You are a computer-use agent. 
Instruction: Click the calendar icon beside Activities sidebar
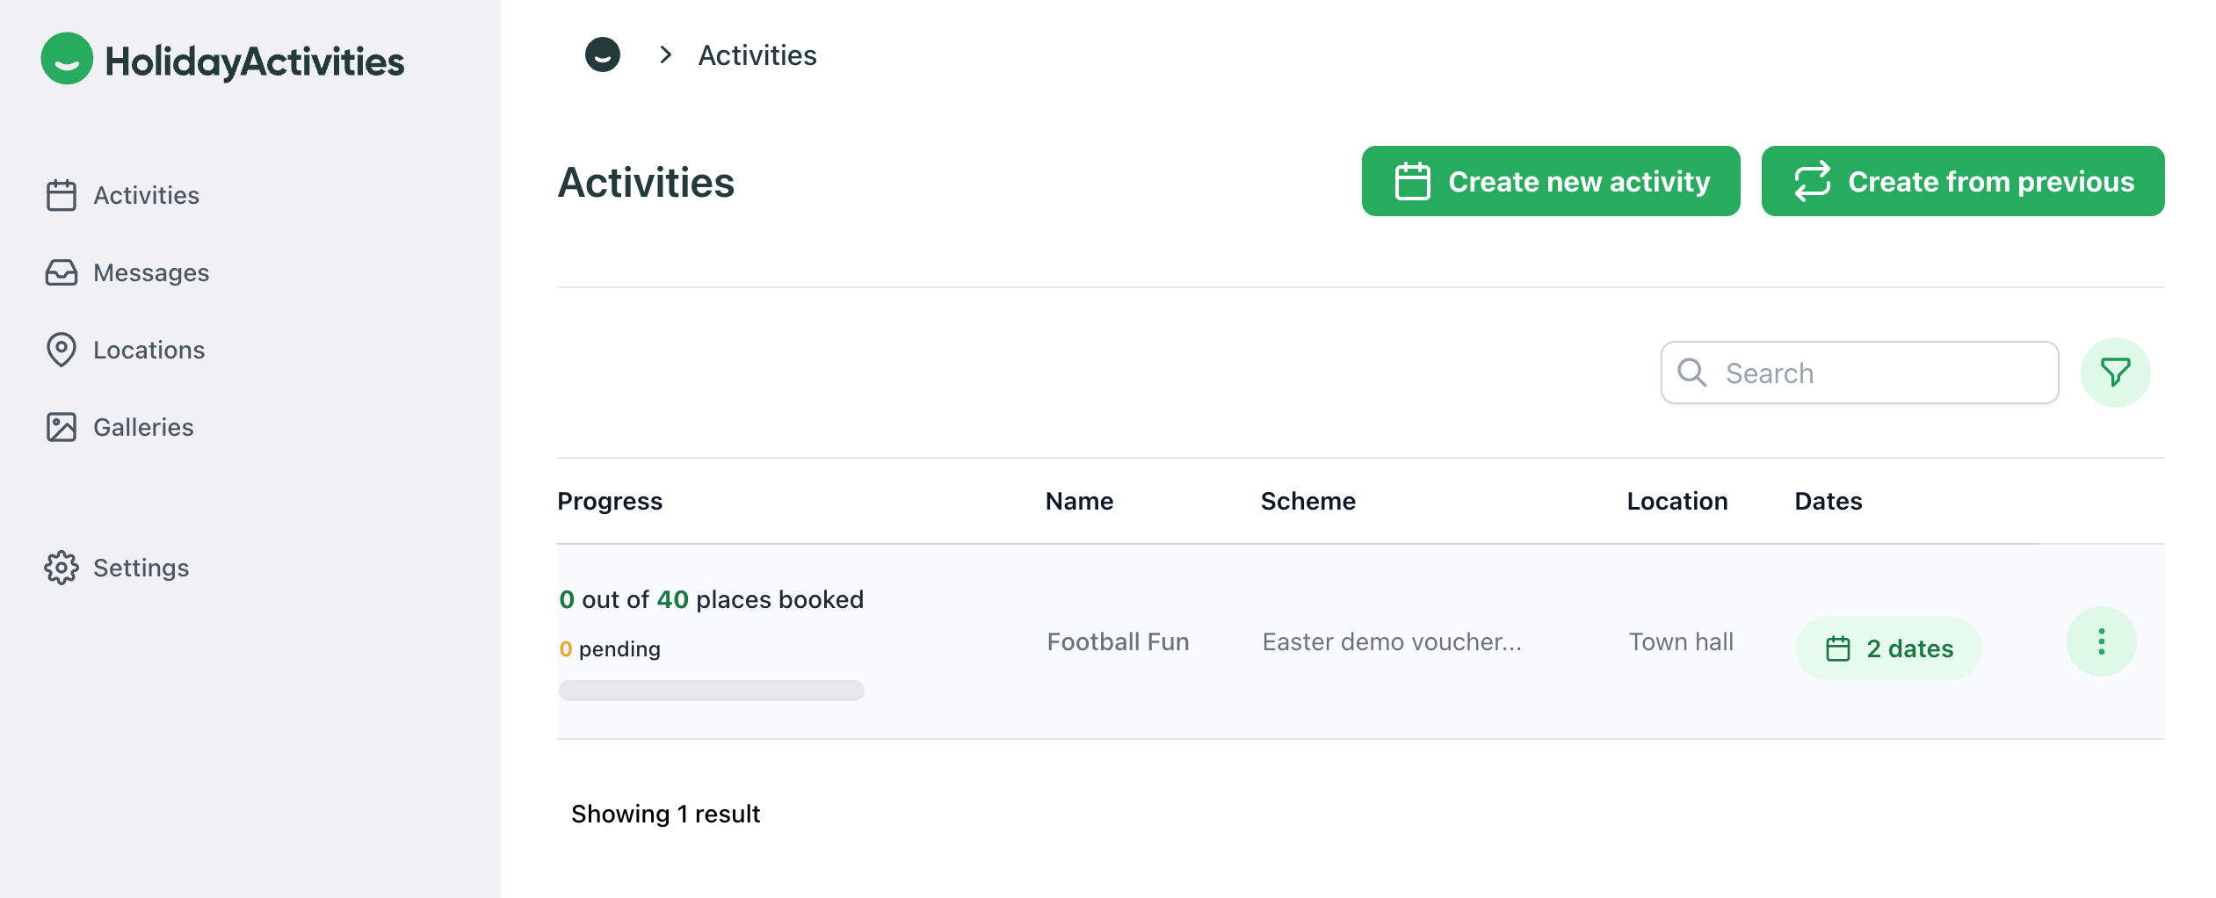[x=62, y=195]
